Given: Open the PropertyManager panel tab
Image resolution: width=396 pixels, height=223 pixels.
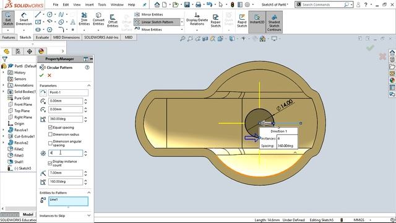Looking at the screenshot, I should (x=18, y=51).
